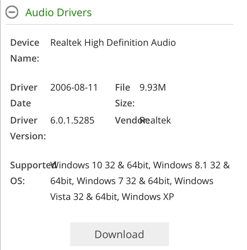Click the Driver Date label
The image size is (247, 250).
point(24,95)
